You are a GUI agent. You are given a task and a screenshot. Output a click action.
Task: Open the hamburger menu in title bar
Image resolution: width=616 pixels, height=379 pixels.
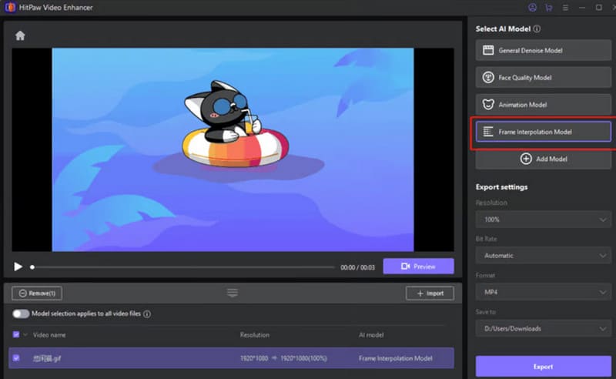click(565, 8)
